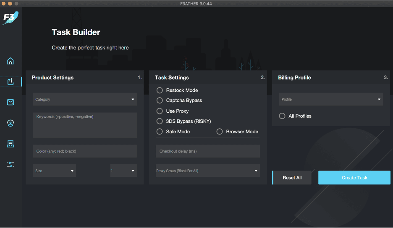Focus the Keywords text area
393x228 pixels.
pos(85,125)
